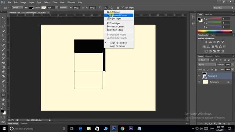Select the Move tool in the toolbox
The height and width of the screenshot is (132, 235).
point(3,18)
